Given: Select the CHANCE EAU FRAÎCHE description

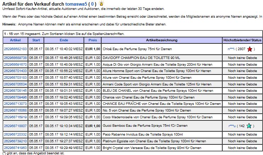Looking at the screenshot, I should pyautogui.click(x=161, y=103).
